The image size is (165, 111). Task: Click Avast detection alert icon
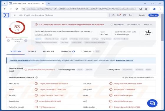click(111, 95)
